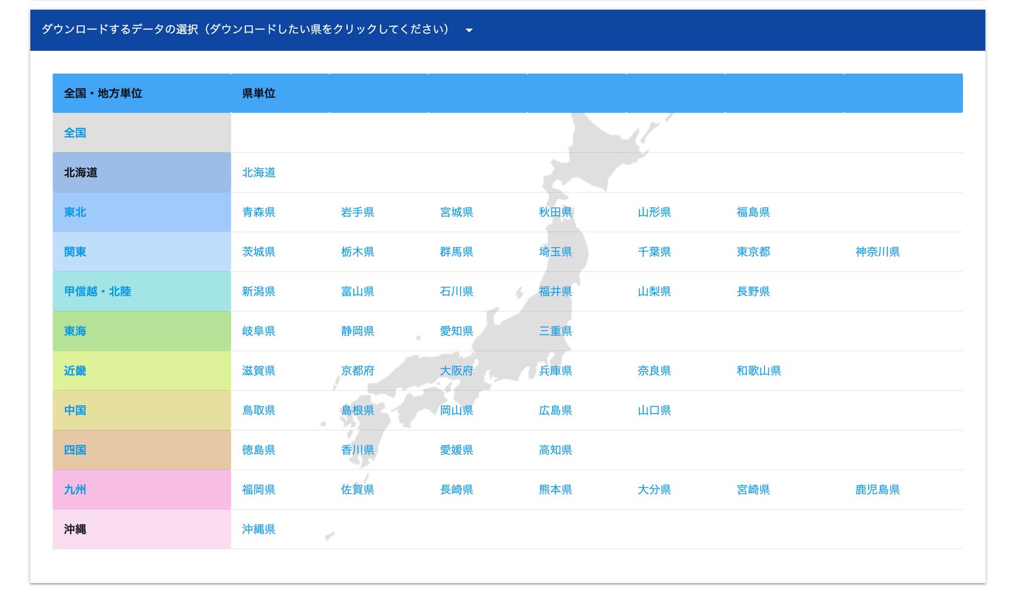Select 福岡県 prefecture
Viewport: 1025px width, 592px height.
[x=259, y=490]
